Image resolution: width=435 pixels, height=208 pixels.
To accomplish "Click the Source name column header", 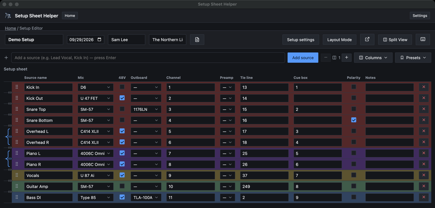I will 35,78.
